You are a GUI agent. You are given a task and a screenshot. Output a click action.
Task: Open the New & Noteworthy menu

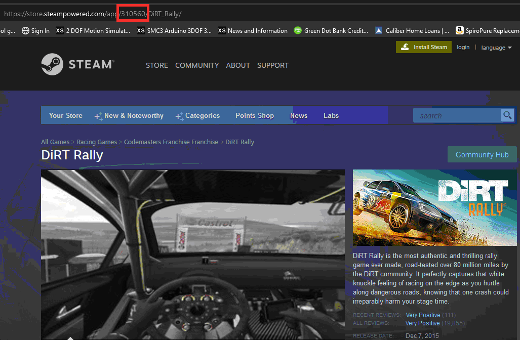coord(134,116)
